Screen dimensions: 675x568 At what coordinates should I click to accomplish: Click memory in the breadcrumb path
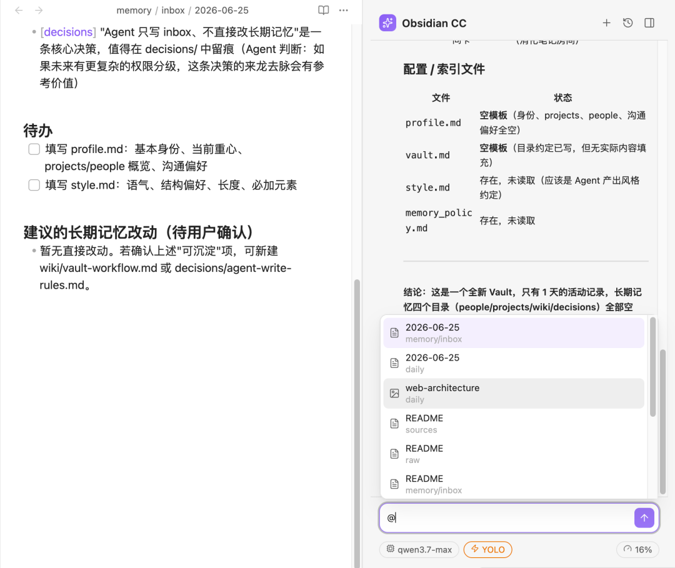click(134, 11)
